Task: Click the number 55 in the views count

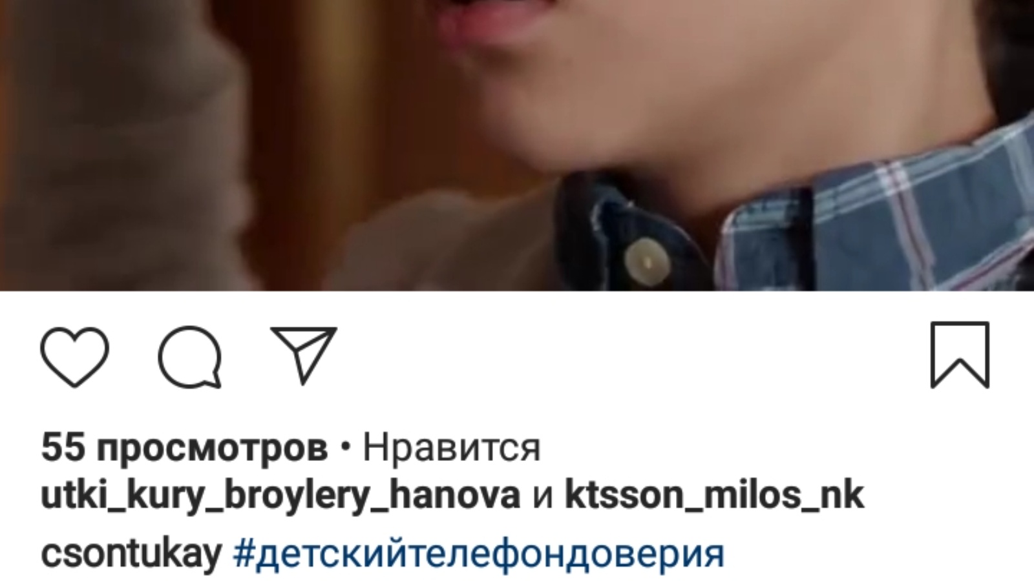Action: (x=63, y=447)
